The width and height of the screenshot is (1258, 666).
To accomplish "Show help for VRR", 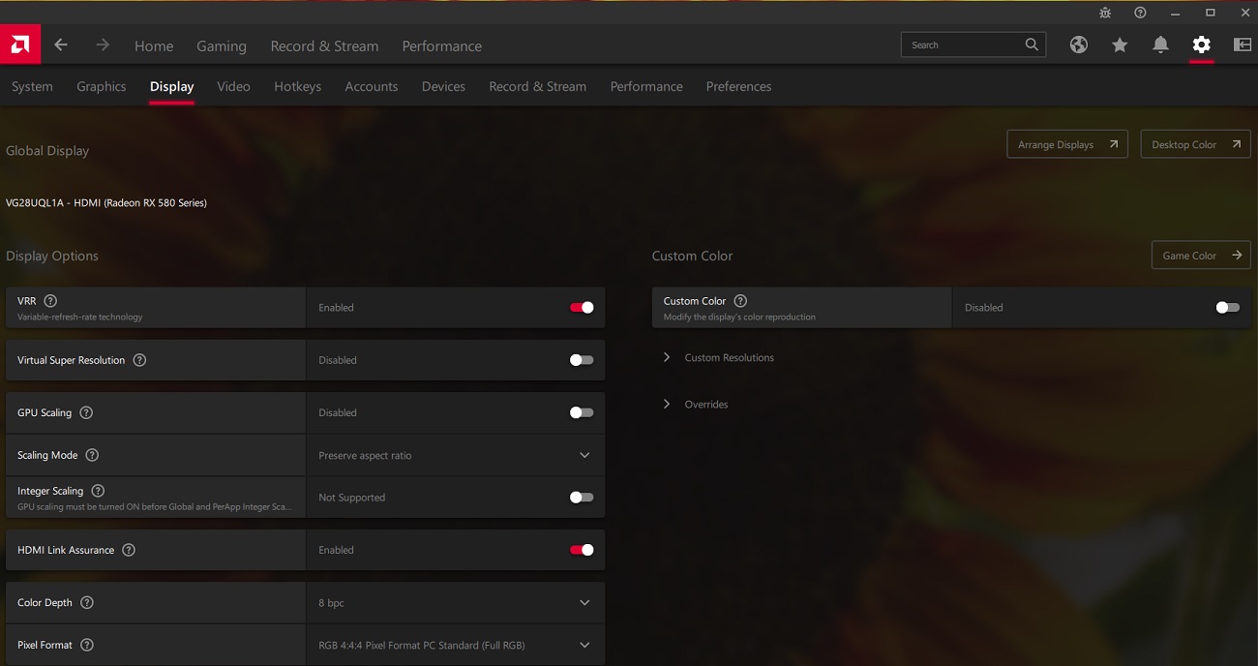I will coord(50,301).
